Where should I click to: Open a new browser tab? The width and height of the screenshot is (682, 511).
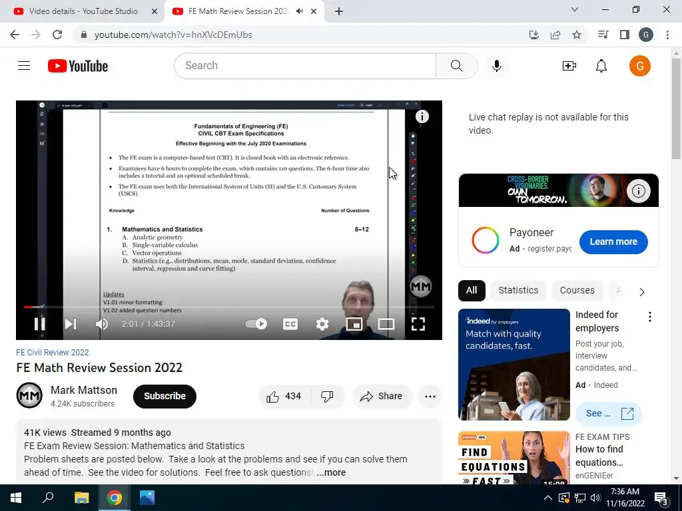tap(339, 11)
